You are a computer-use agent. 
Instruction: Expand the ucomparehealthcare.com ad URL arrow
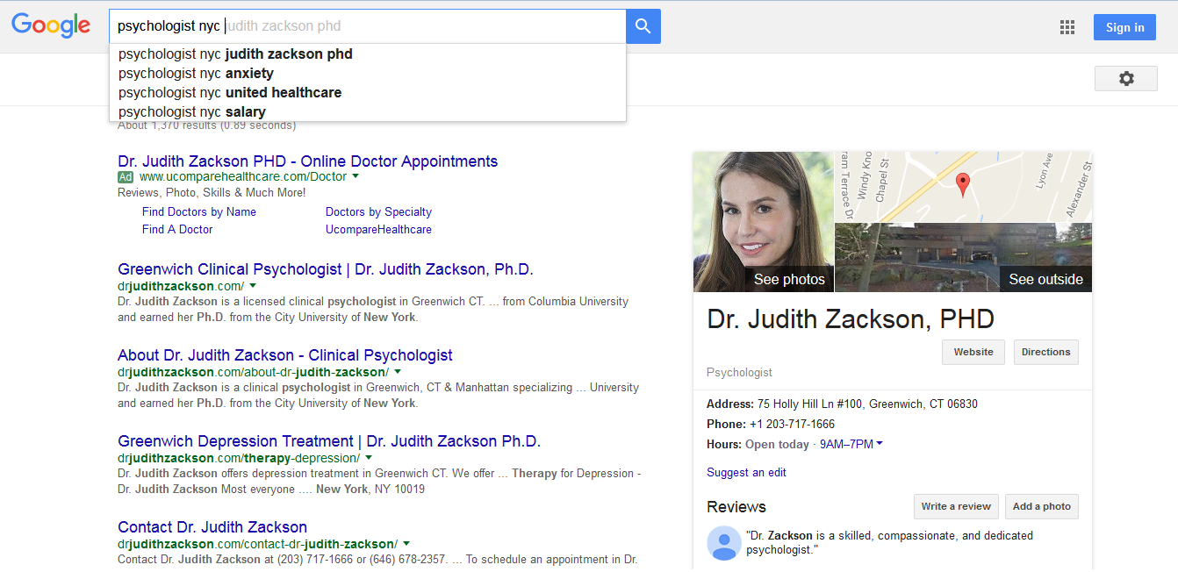[356, 176]
